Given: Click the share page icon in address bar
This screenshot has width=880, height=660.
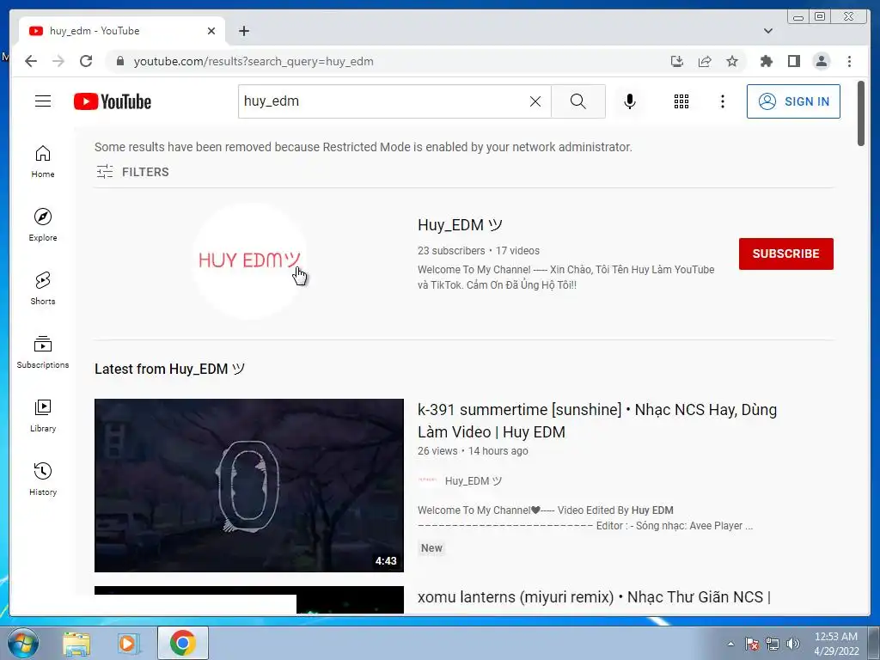Looking at the screenshot, I should [x=705, y=61].
